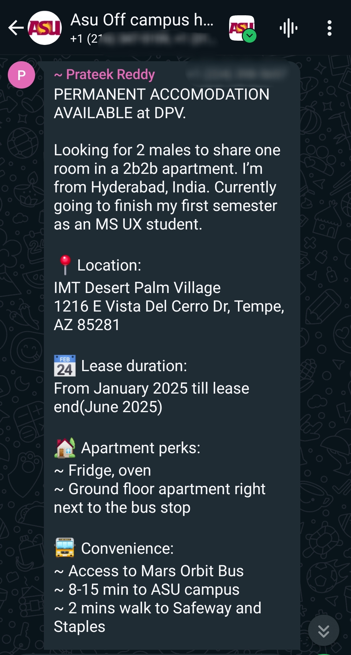Tap the bus emoji beside Convenience

65,548
